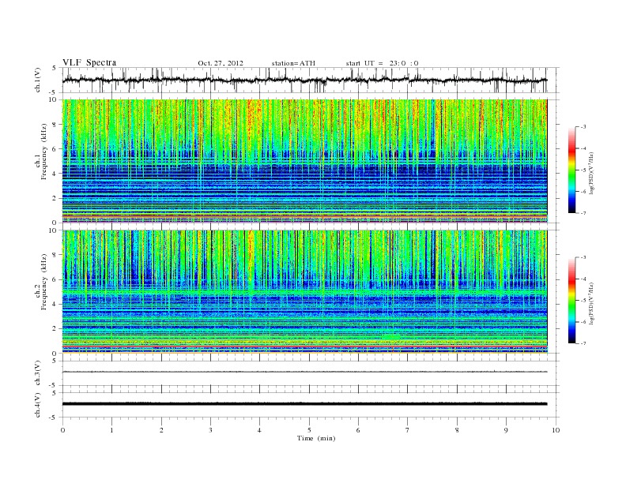Click the ch.3 voltage trace line

(x=304, y=372)
